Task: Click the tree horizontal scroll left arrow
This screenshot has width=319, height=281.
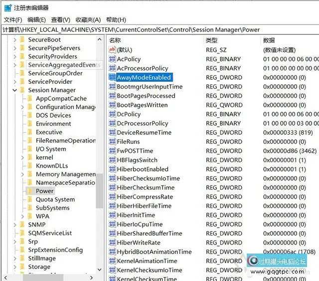Action: click(5, 278)
